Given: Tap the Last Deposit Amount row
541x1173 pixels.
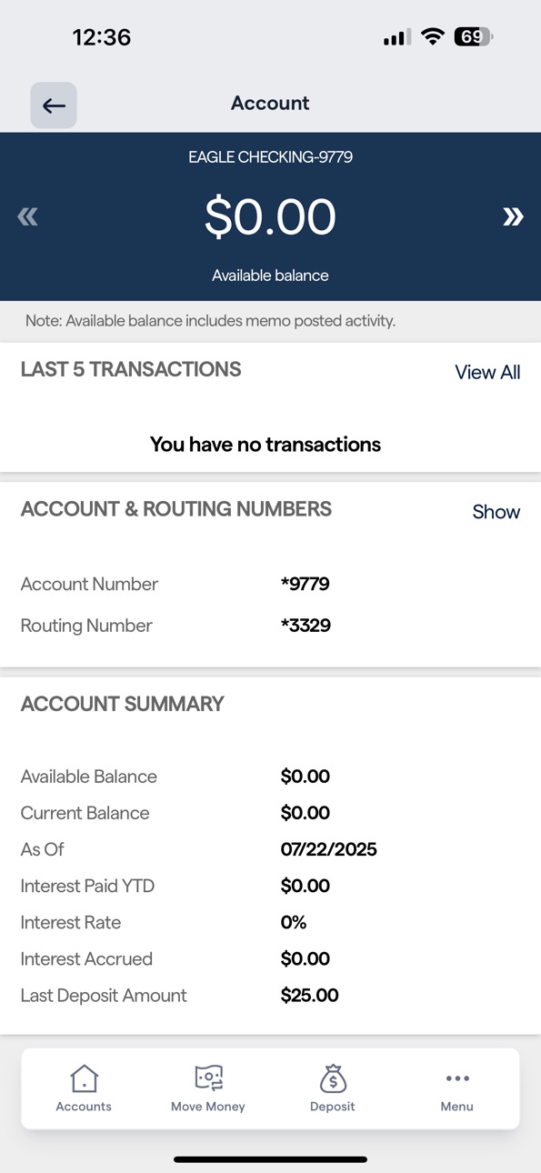Looking at the screenshot, I should (x=270, y=996).
